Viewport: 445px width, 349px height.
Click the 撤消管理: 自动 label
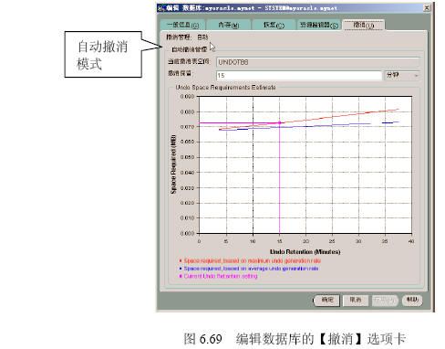pos(187,37)
